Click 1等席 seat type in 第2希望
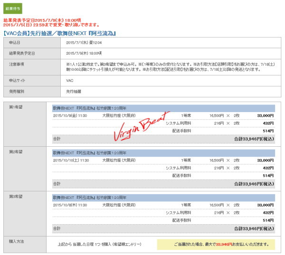285x255 pixels. tap(186, 161)
